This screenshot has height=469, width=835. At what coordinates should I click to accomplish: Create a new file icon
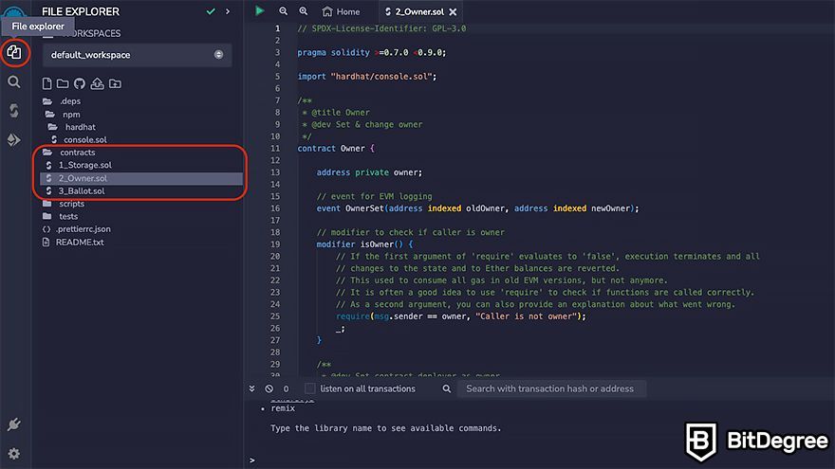46,83
